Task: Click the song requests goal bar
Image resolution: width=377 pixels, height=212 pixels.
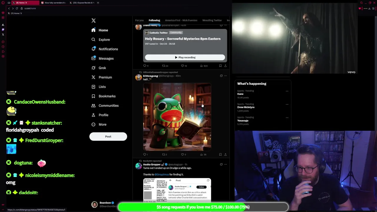Action: tap(203, 207)
